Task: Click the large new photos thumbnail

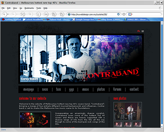Action: [x=127, y=111]
